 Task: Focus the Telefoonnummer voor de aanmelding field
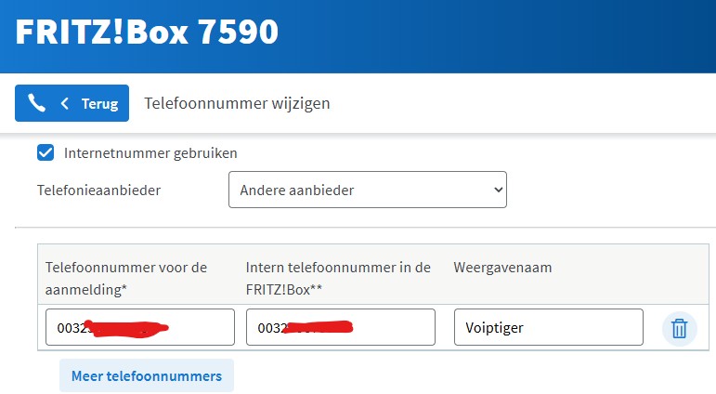point(139,327)
